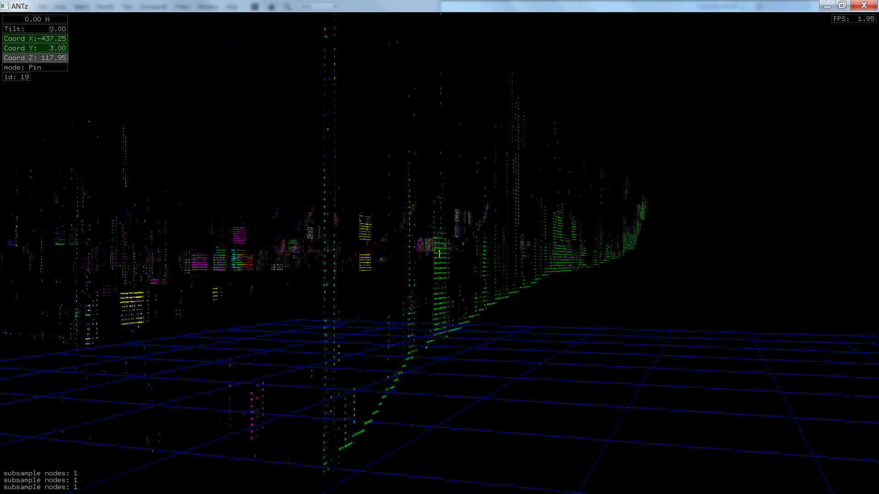
Task: Click the mode: Pin indicator
Action: [35, 67]
